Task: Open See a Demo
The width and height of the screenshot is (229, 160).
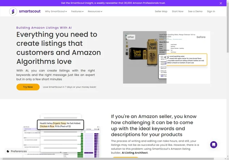Action: click(195, 11)
